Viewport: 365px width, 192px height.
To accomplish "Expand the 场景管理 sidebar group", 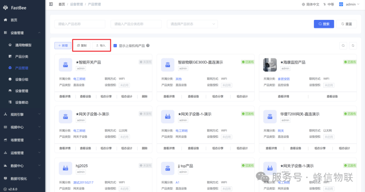I will click(x=23, y=140).
